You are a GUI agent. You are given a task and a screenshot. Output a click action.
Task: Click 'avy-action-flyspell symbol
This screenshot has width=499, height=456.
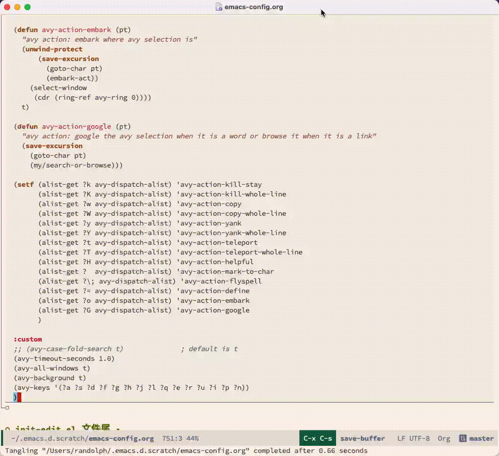coord(221,281)
